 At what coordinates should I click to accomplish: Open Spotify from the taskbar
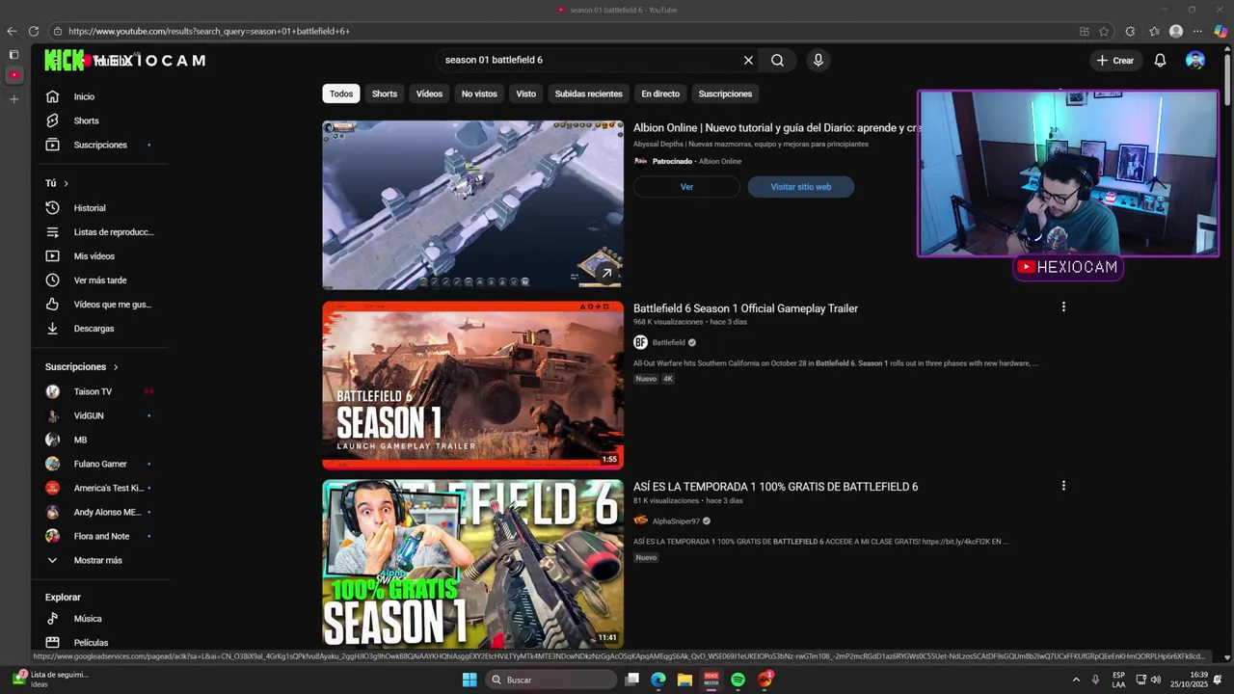[x=738, y=680]
